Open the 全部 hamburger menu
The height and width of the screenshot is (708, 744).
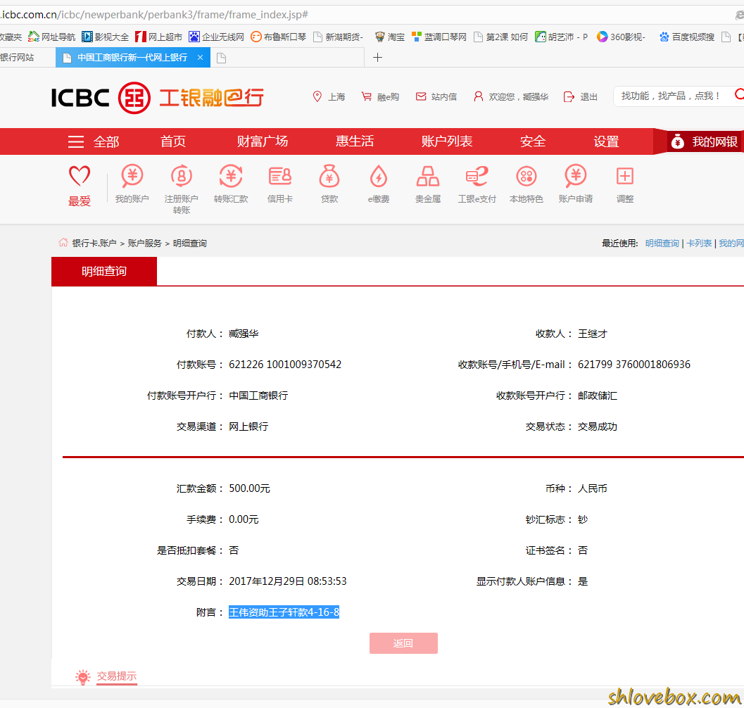pyautogui.click(x=94, y=141)
